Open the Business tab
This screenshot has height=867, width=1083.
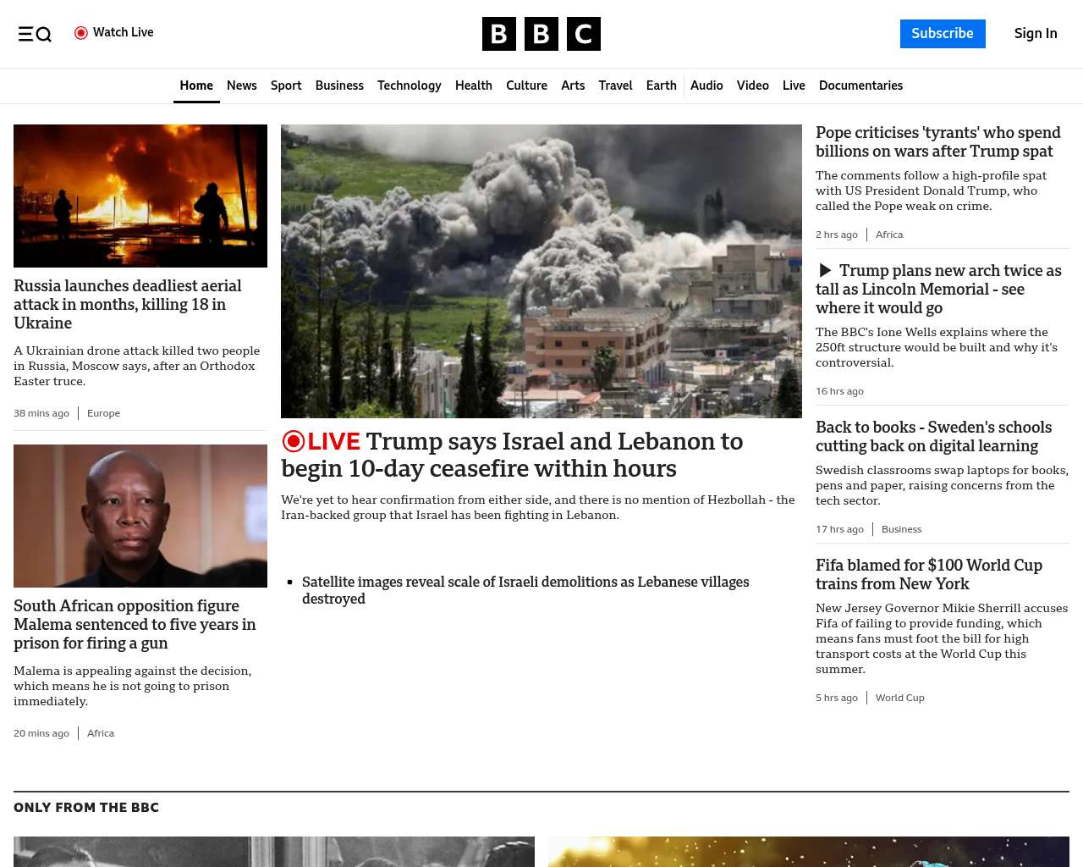point(339,86)
